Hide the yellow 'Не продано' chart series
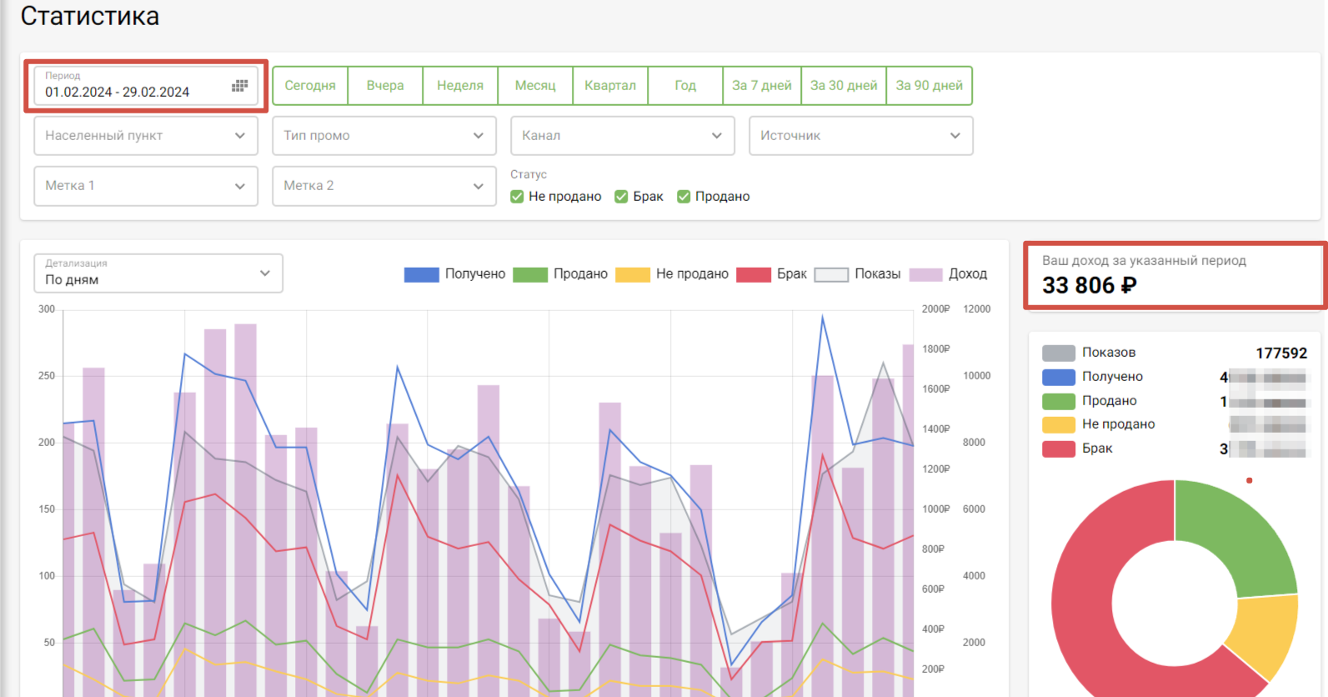Screen dimensions: 1328x697 (632, 275)
